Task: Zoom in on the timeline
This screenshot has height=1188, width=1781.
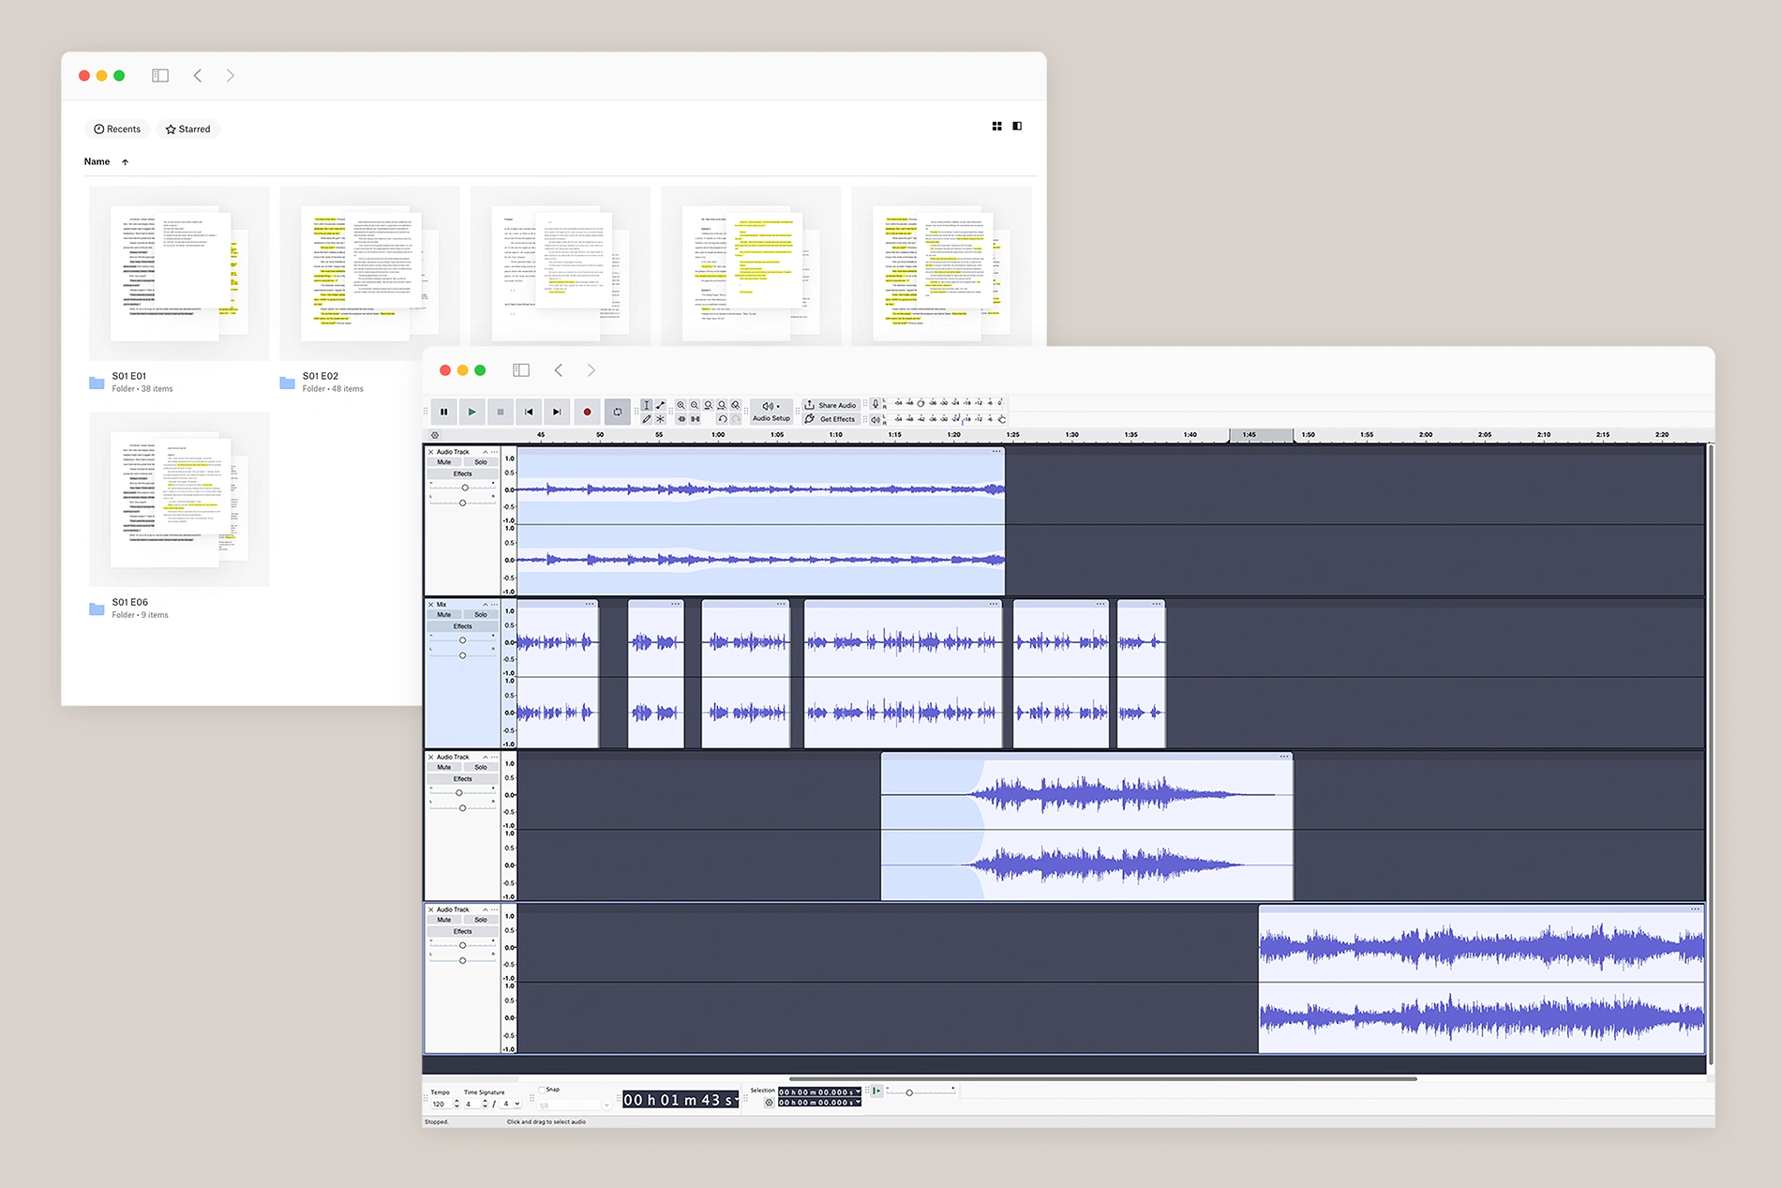Action: coord(681,405)
